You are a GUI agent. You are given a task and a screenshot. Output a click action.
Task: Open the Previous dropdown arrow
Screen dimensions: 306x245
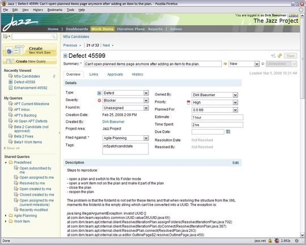tap(80, 45)
